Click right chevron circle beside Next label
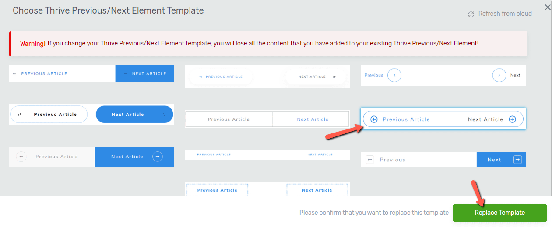Viewport: 552px width, 227px height. pos(499,75)
